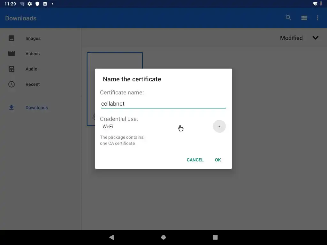This screenshot has width=327, height=245.
Task: Click the Videos clapperboard icon
Action: click(x=11, y=54)
